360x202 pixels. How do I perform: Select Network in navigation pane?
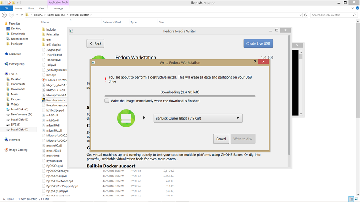(14, 140)
